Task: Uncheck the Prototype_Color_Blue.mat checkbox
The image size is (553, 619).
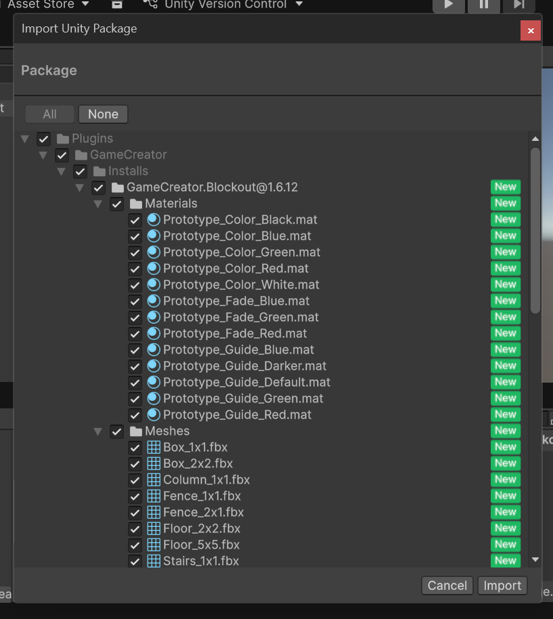Action: point(135,236)
